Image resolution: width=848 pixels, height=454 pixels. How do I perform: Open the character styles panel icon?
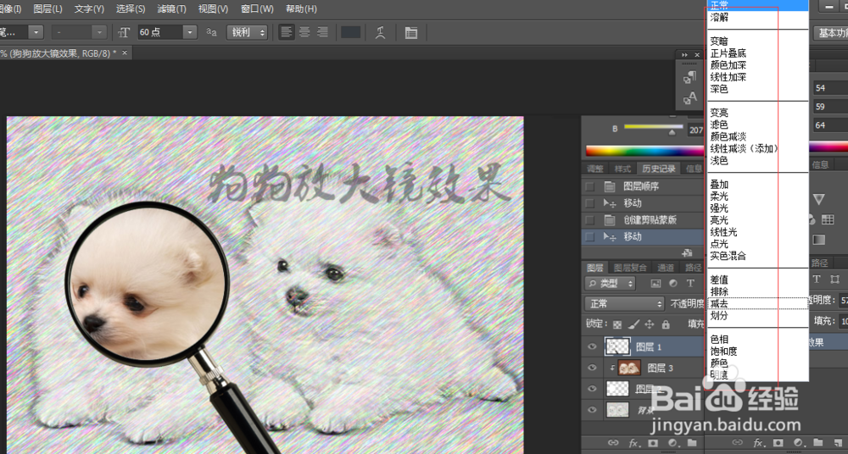(689, 97)
